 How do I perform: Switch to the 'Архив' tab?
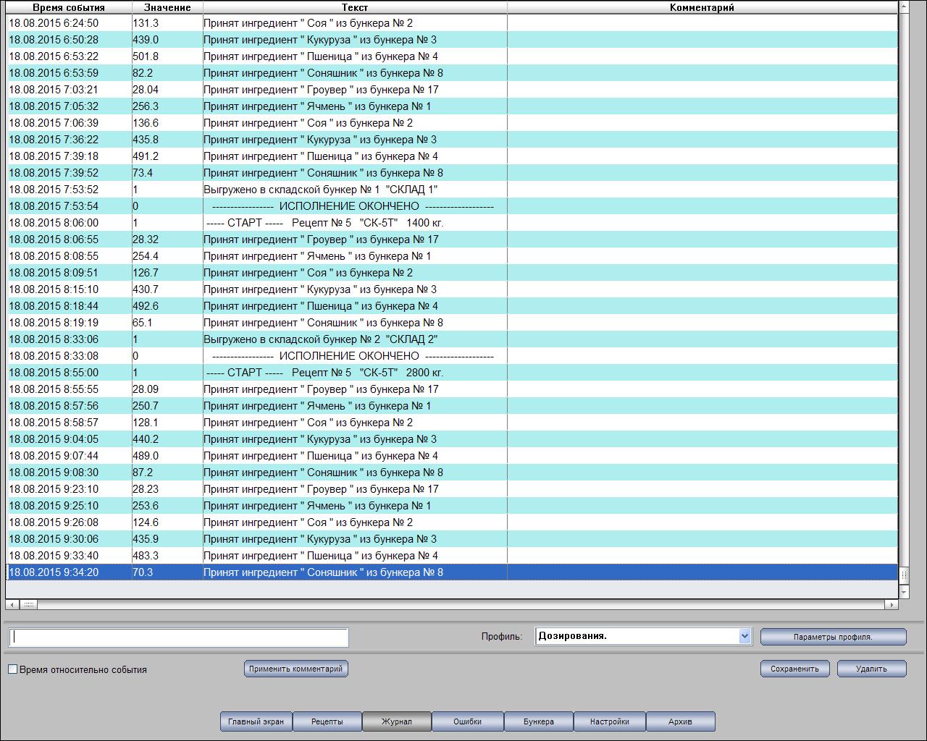coord(680,721)
